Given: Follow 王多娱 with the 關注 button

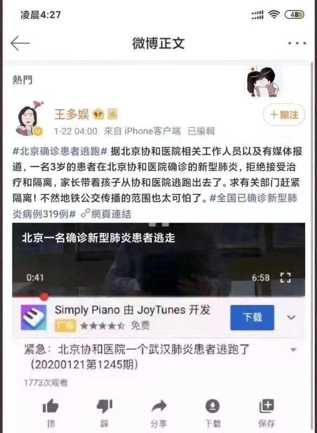Looking at the screenshot, I should point(284,115).
